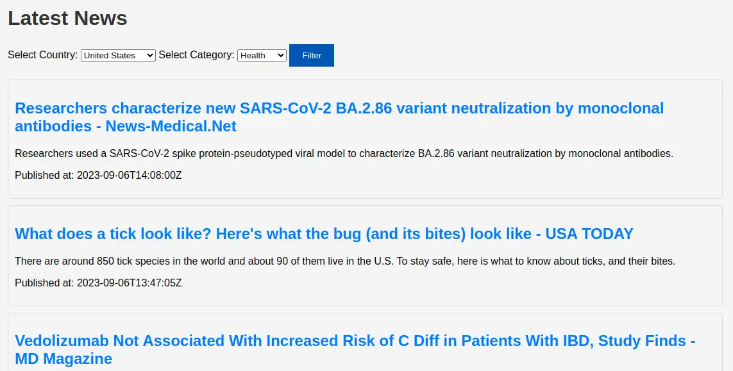Click the country dropdown chevron arrow

(150, 55)
